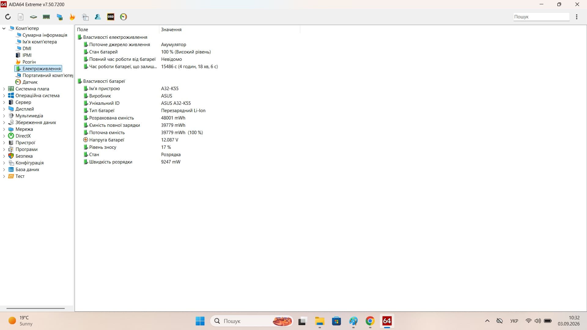Click the tree pane horizontal scrollbar
Screen dimensions: 587x330
(35, 309)
